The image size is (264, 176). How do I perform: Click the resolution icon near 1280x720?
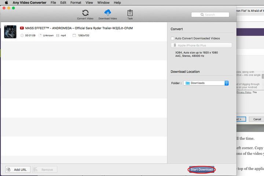tap(74, 36)
